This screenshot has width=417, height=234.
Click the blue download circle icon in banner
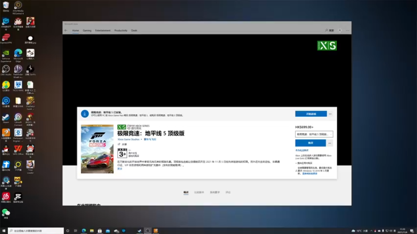click(85, 114)
